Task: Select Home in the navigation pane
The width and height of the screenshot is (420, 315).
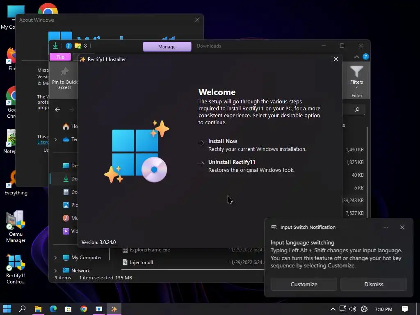Action: [70, 126]
